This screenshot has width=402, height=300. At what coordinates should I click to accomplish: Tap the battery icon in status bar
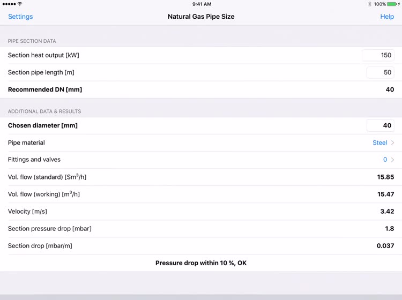point(392,4)
